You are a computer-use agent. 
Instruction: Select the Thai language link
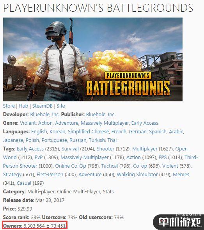[x=112, y=140]
